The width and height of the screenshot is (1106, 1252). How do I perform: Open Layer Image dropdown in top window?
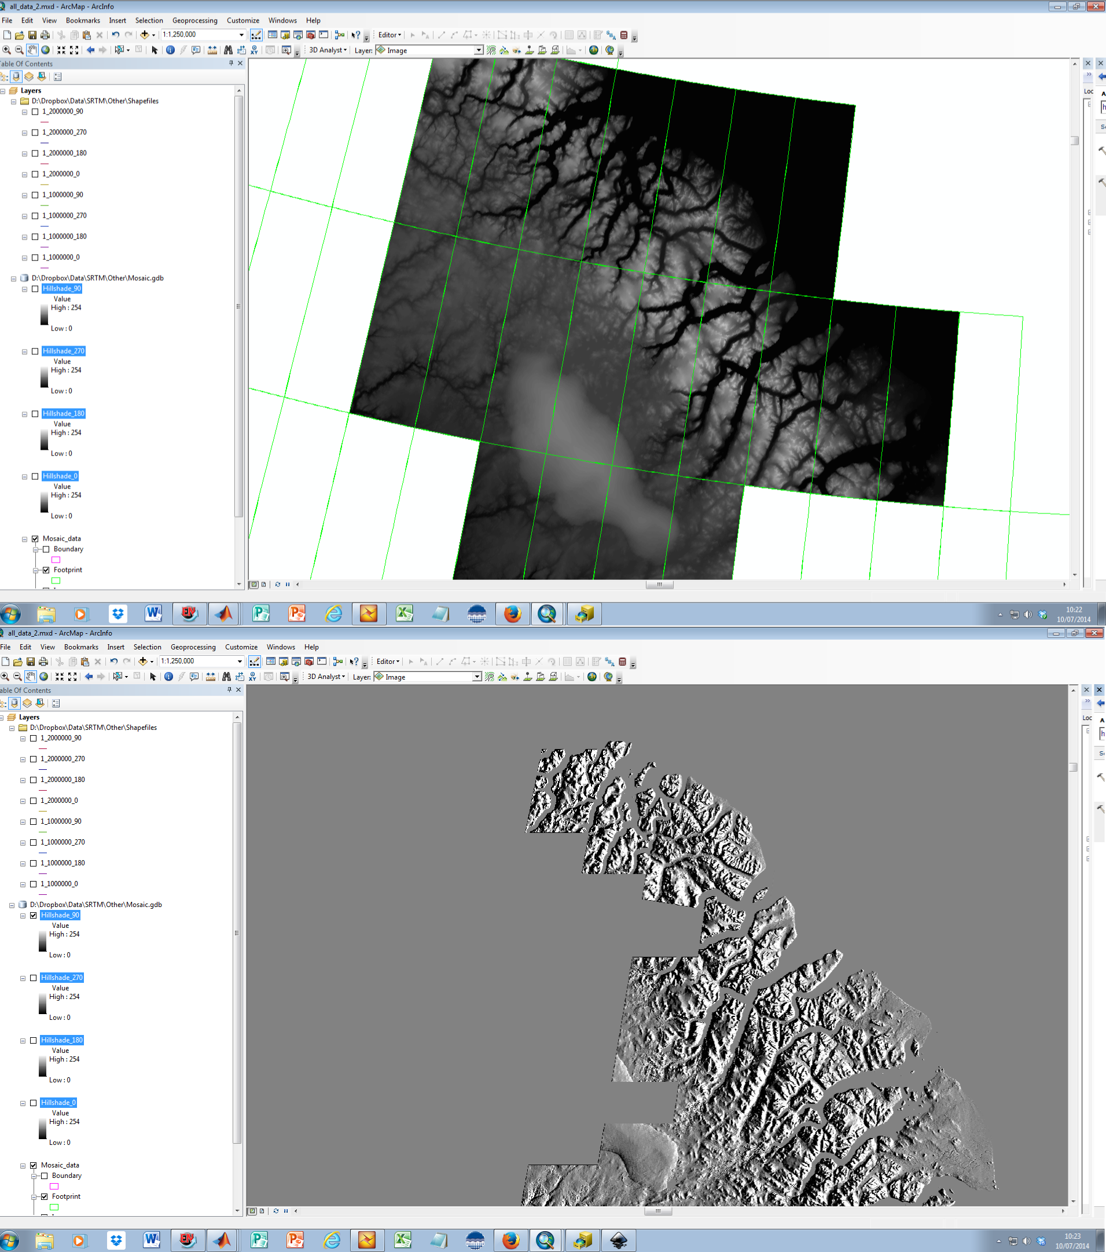478,50
